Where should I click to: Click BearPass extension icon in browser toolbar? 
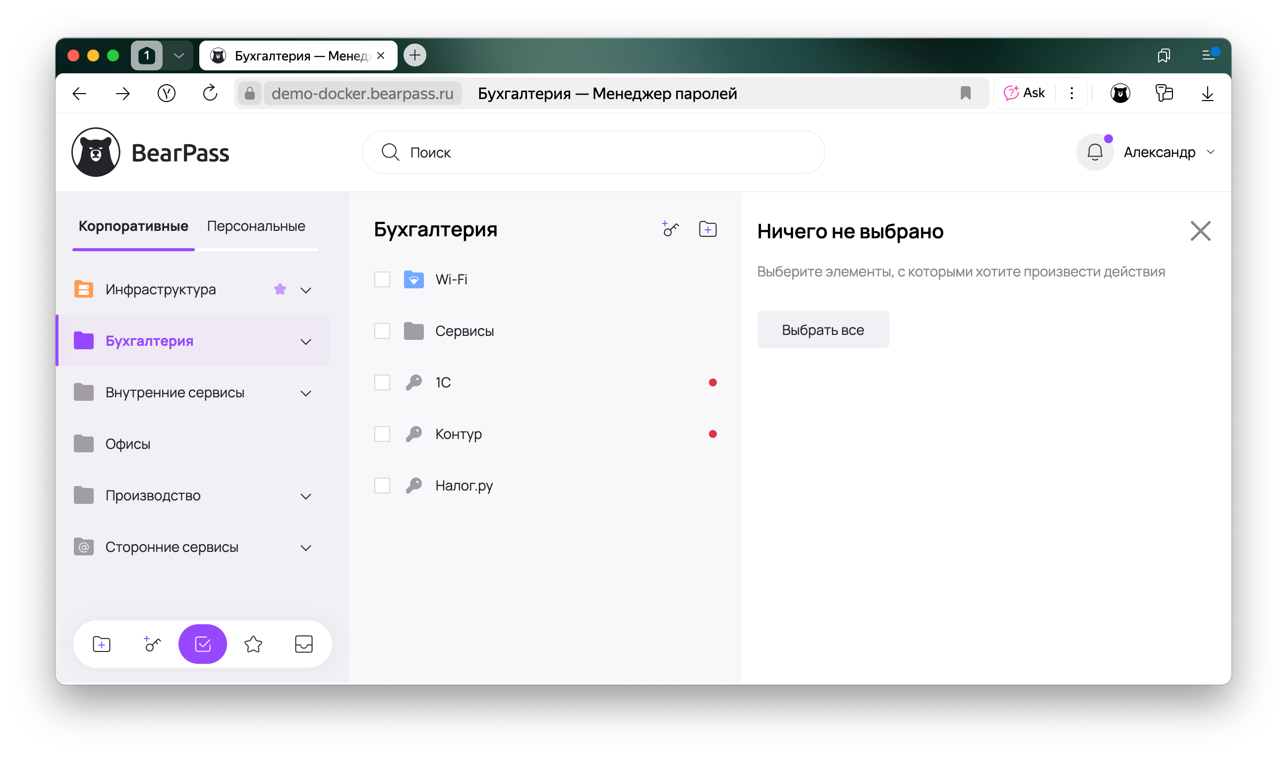click(1119, 94)
